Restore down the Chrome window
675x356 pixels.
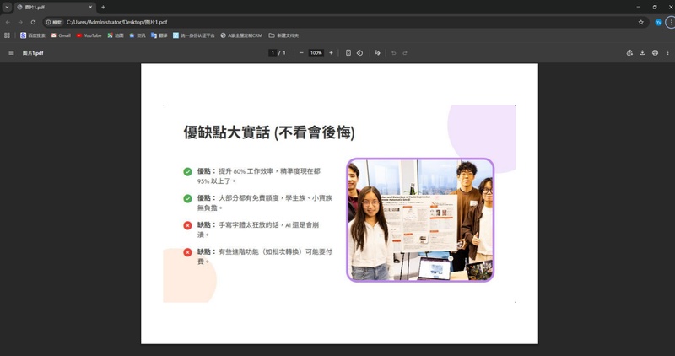pyautogui.click(x=655, y=7)
